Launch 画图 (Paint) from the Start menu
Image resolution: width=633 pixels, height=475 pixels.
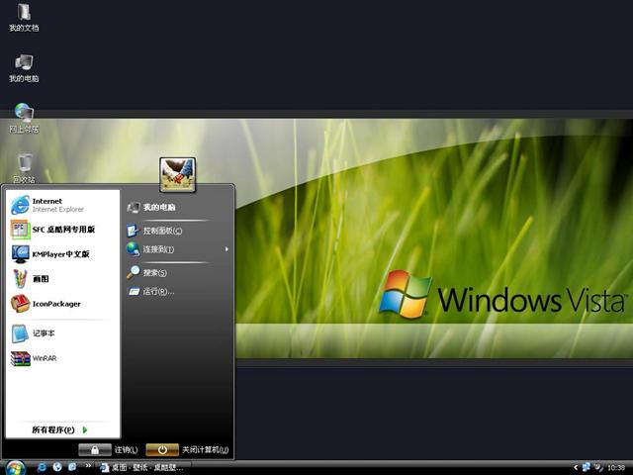click(40, 279)
